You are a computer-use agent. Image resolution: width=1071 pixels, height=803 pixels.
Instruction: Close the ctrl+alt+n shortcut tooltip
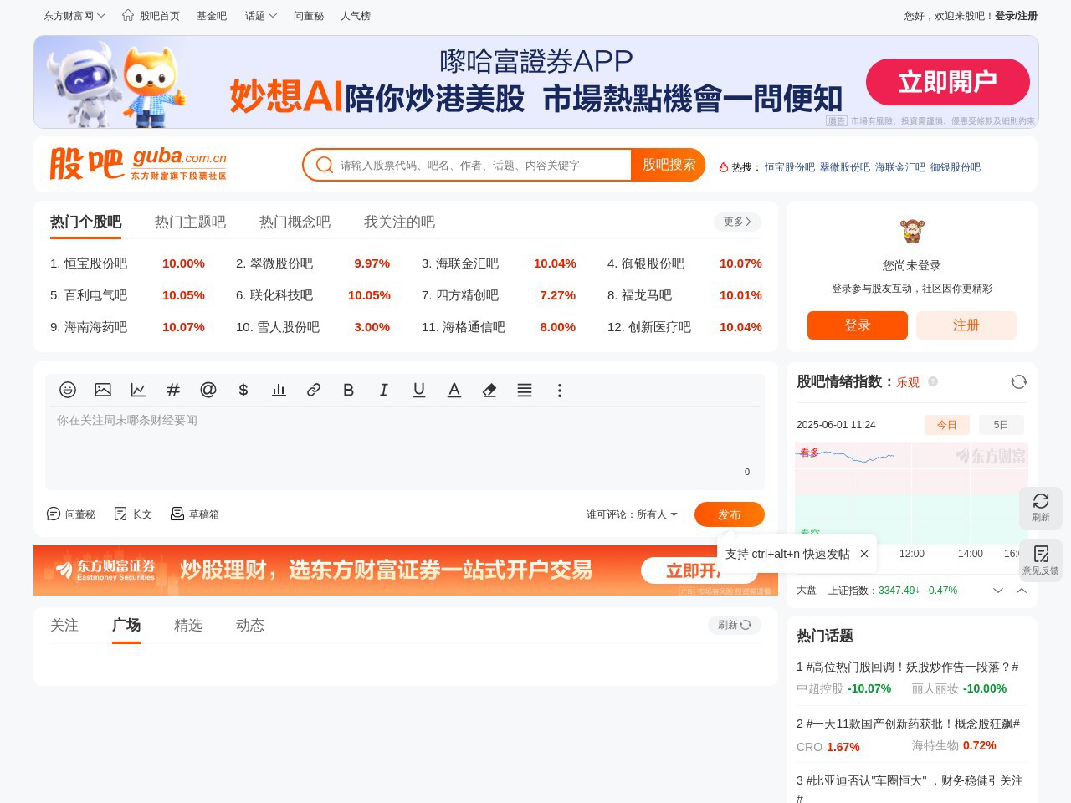tap(864, 554)
